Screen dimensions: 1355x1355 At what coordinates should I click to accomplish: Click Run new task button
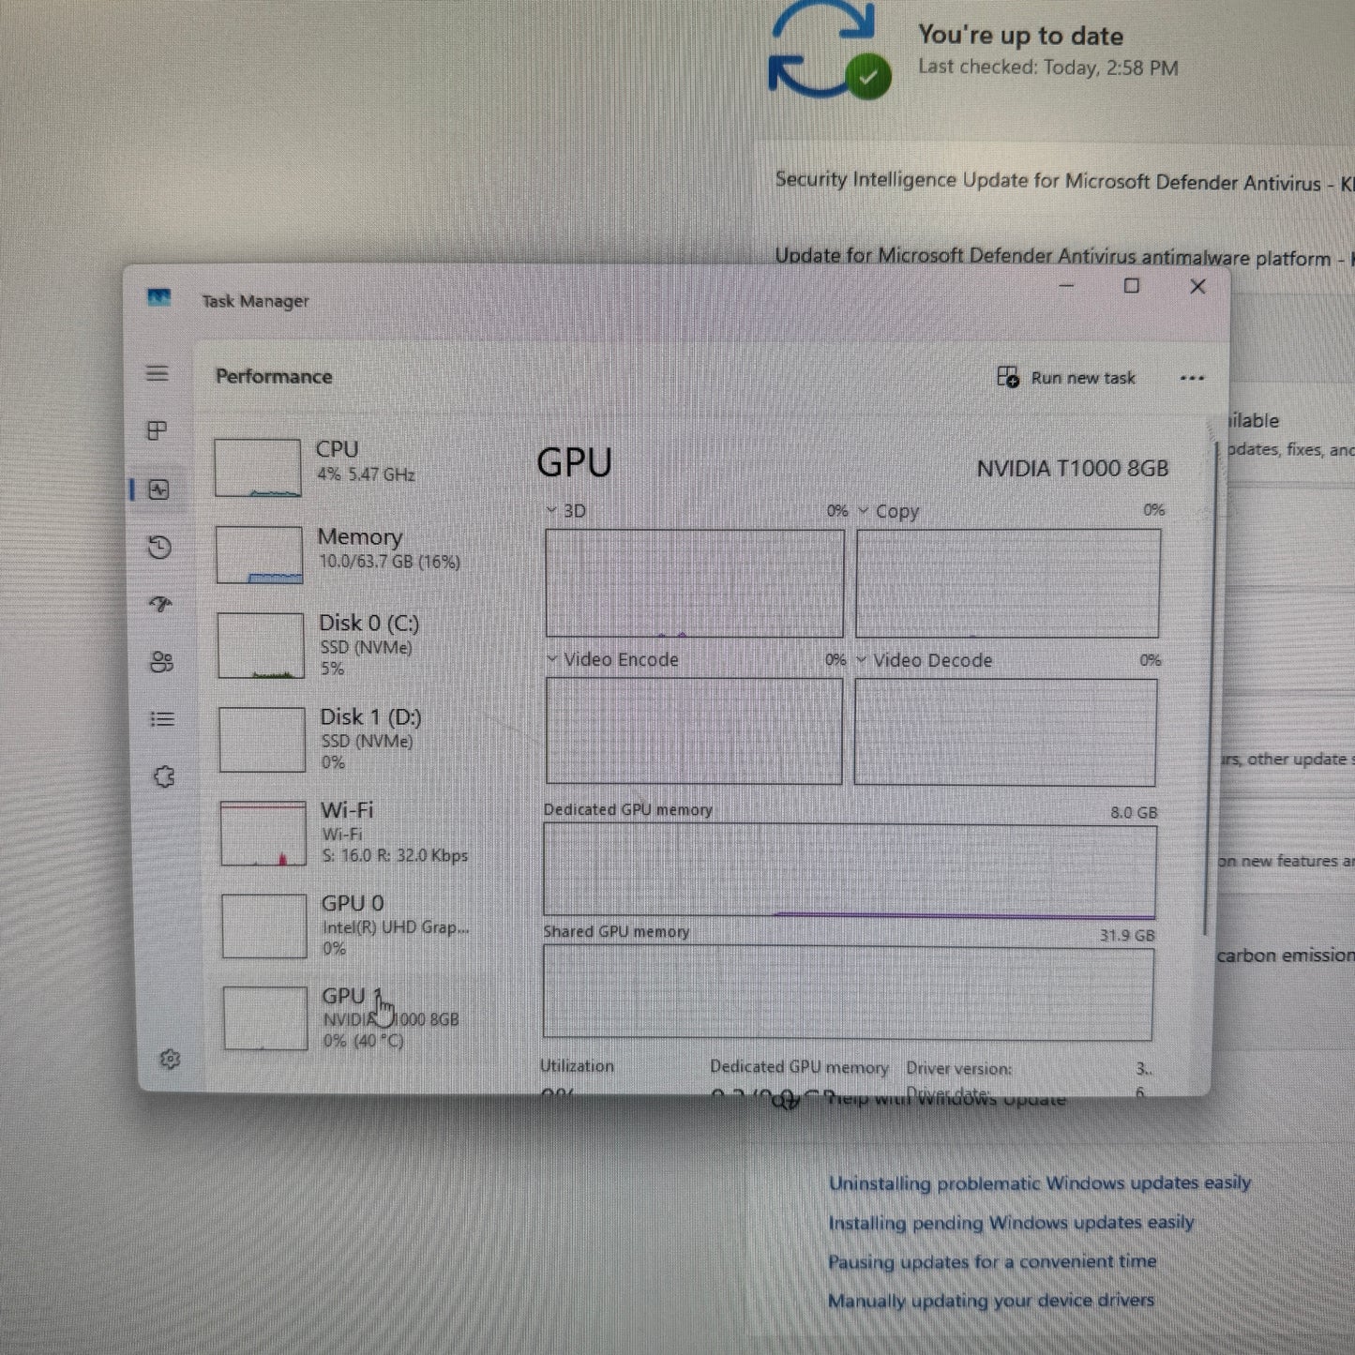click(x=1066, y=377)
